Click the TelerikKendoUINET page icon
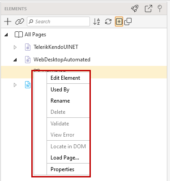The image size is (170, 181). click(x=28, y=47)
